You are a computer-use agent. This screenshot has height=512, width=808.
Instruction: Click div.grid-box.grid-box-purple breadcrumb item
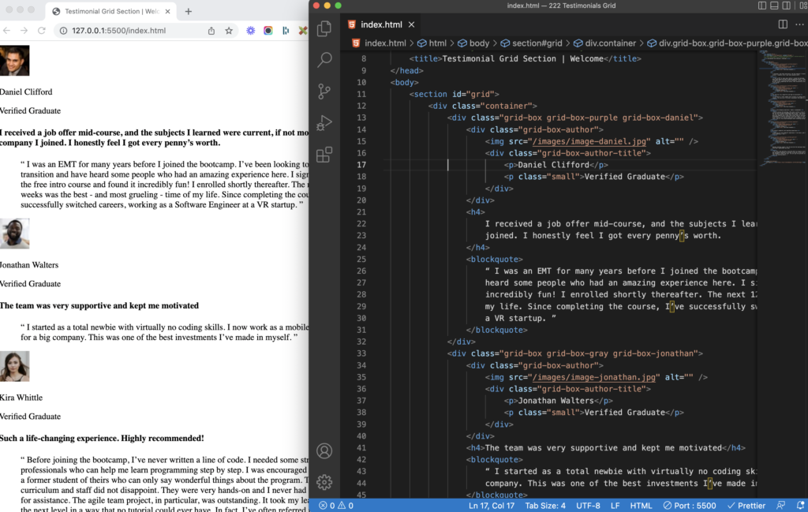(727, 43)
